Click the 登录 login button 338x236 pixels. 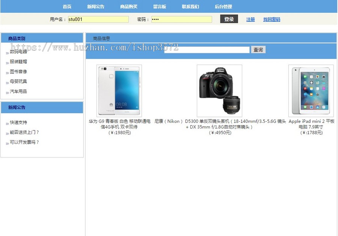pos(229,19)
